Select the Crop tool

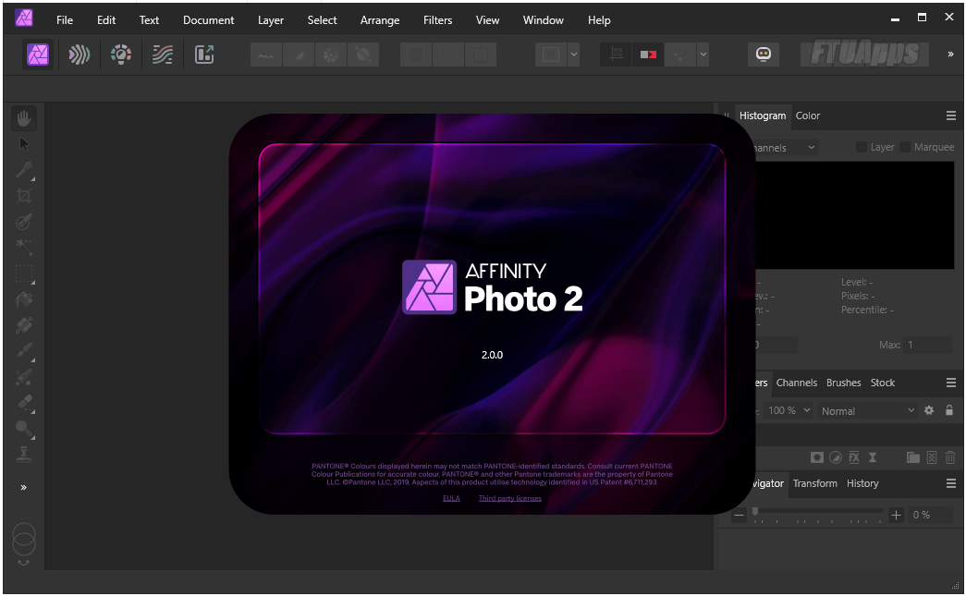click(24, 196)
